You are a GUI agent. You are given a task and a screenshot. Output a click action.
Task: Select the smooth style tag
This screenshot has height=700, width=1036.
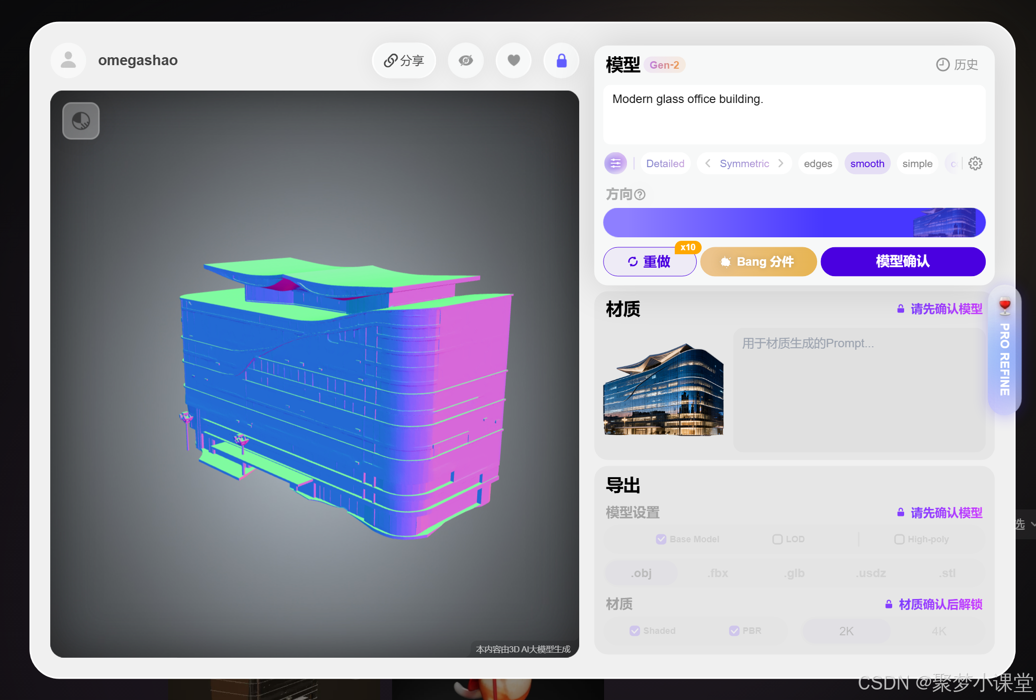(867, 164)
